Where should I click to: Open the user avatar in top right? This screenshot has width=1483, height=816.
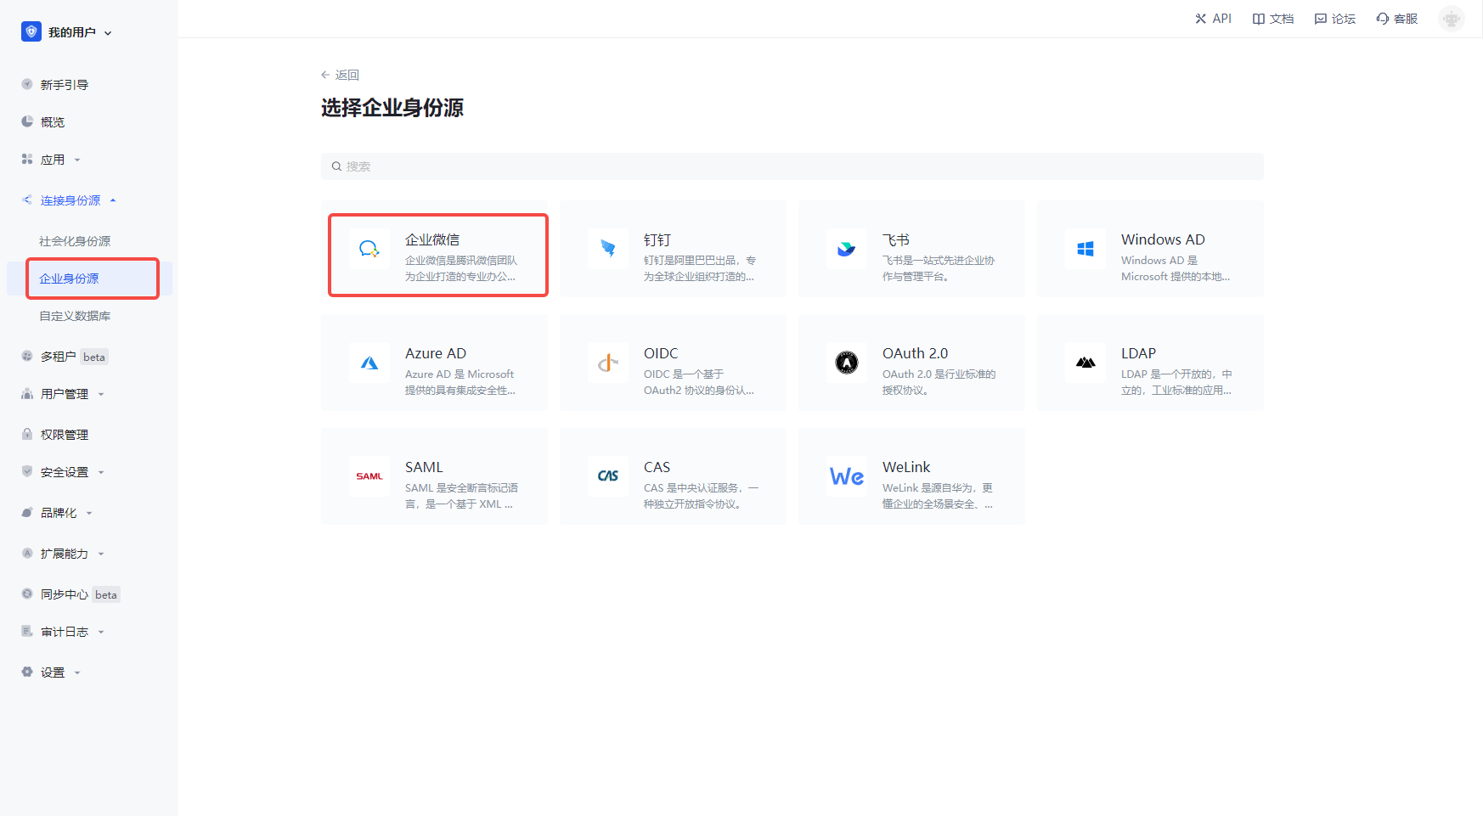(x=1451, y=19)
